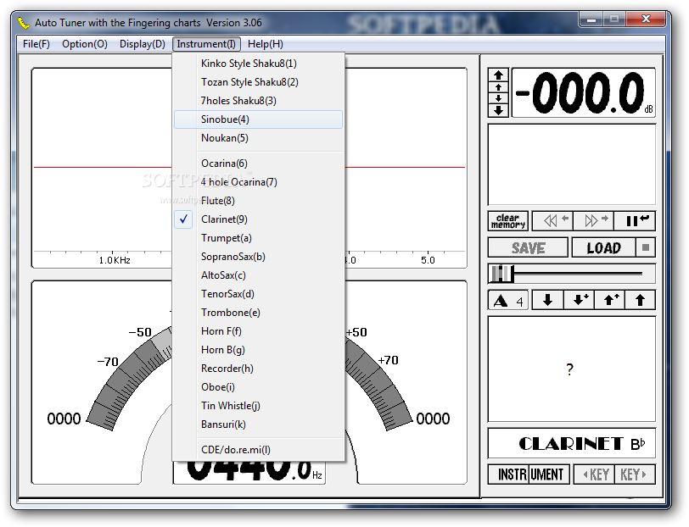The width and height of the screenshot is (689, 527).
Task: Minimize the Auto Tuner window
Action: (x=591, y=19)
